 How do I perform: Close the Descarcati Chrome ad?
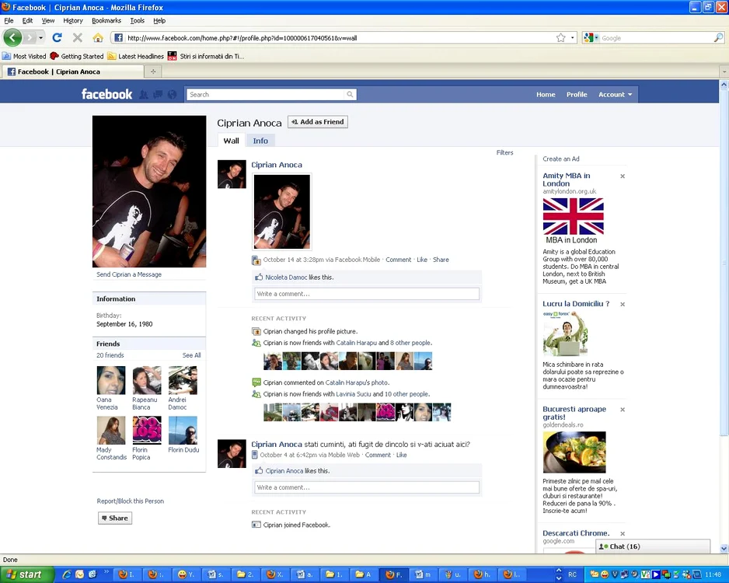623,534
